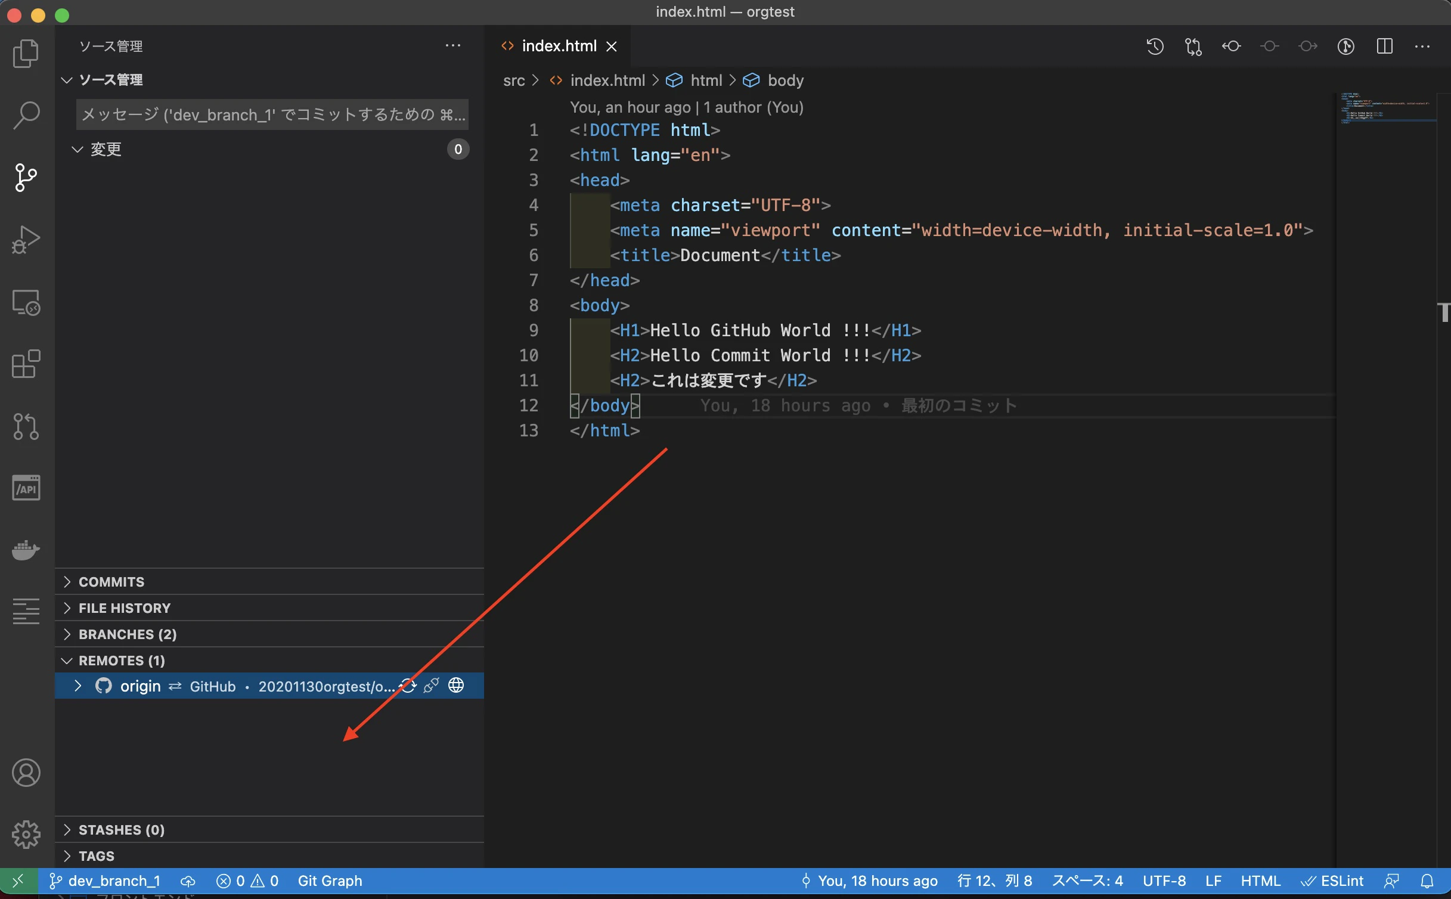Collapse the 変更 group

click(x=269, y=149)
